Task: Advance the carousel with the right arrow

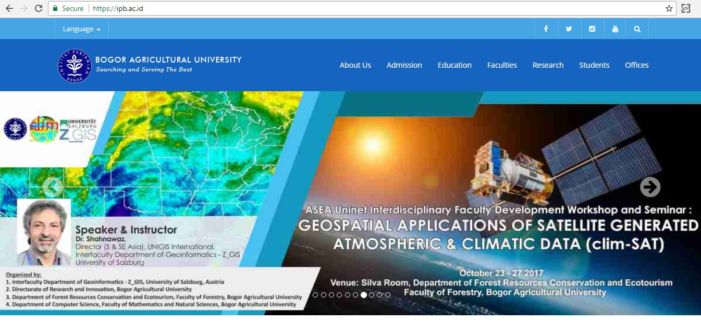Action: 650,187
